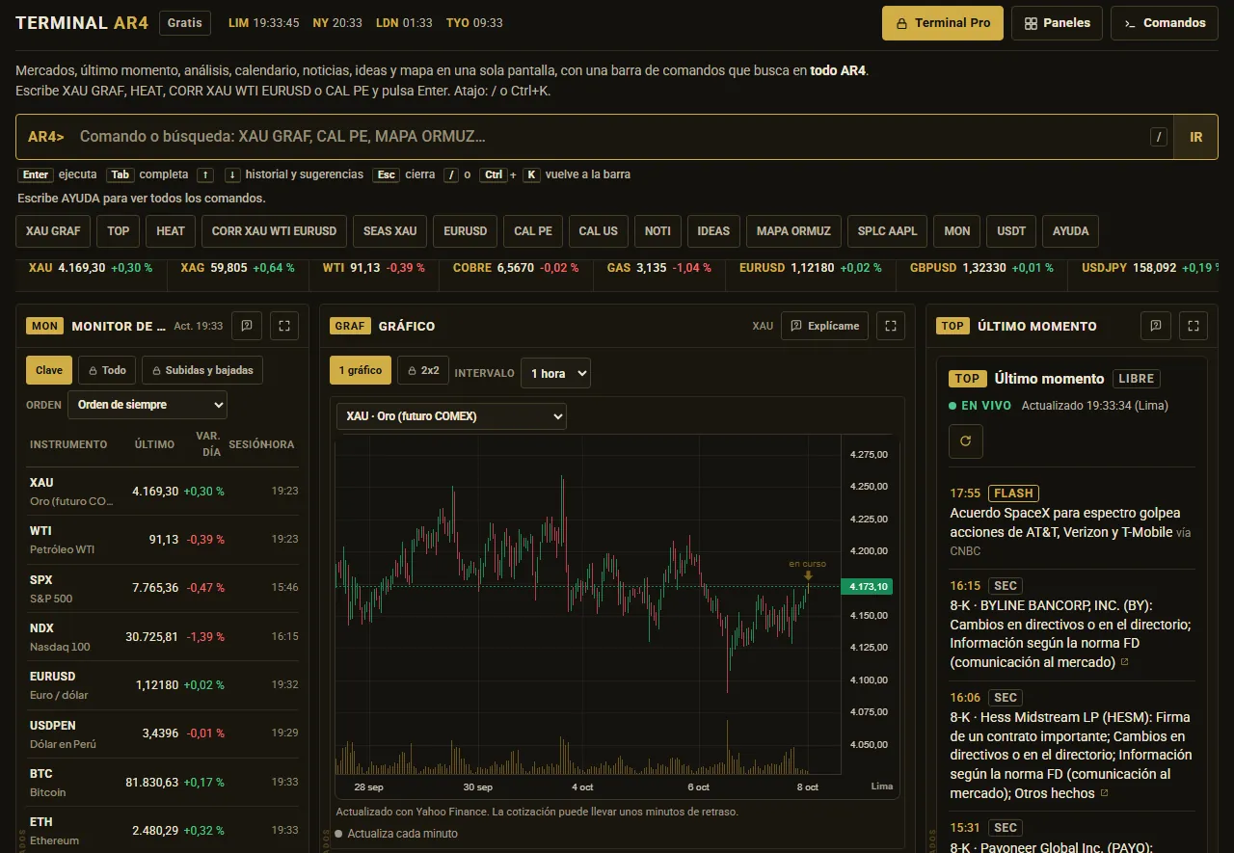Open external link icon for Hess Midstream filing
Viewport: 1234px width, 853px height.
pos(1105,793)
